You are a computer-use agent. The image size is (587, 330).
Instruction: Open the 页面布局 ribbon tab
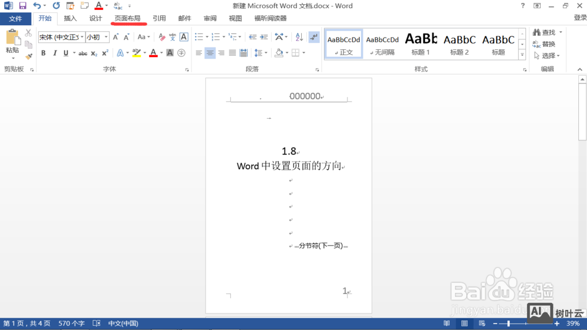click(x=127, y=18)
